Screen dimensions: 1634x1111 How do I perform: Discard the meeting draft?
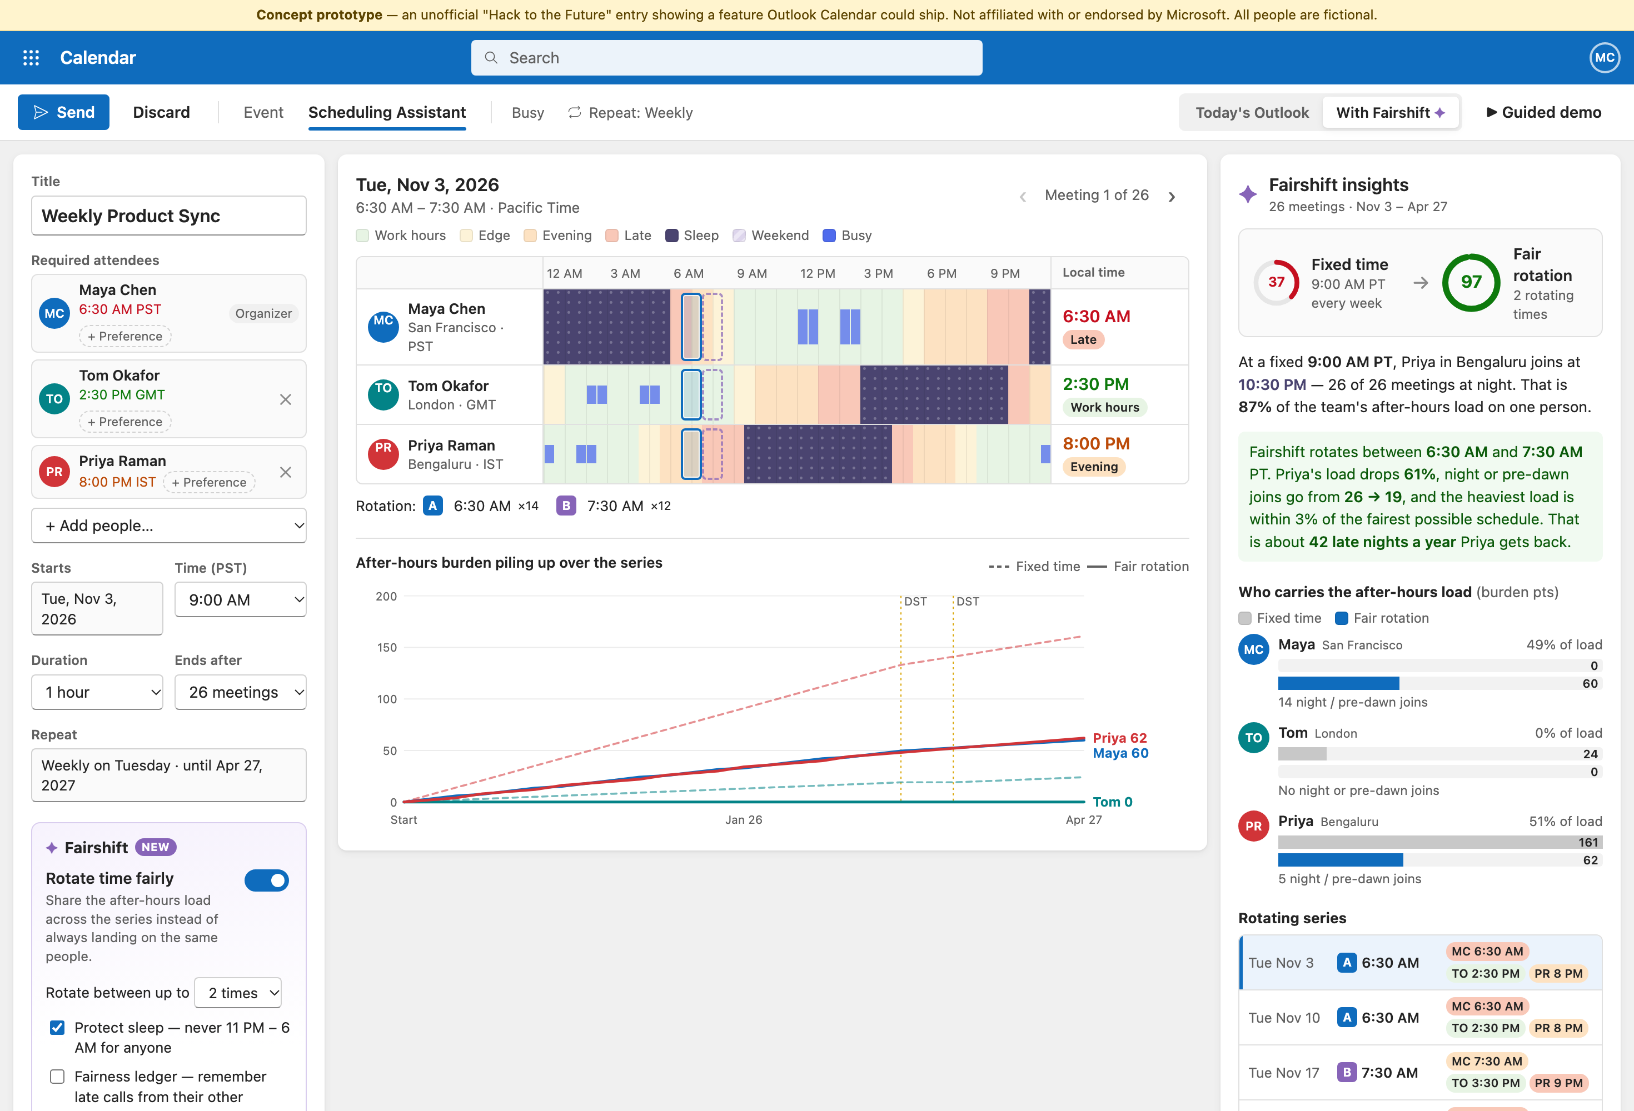point(162,112)
